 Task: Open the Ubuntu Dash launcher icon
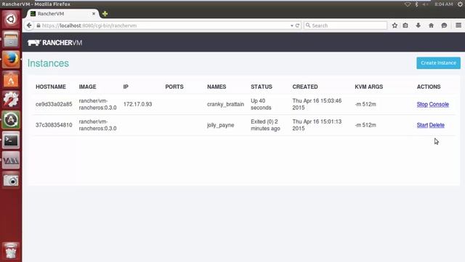tap(11, 19)
